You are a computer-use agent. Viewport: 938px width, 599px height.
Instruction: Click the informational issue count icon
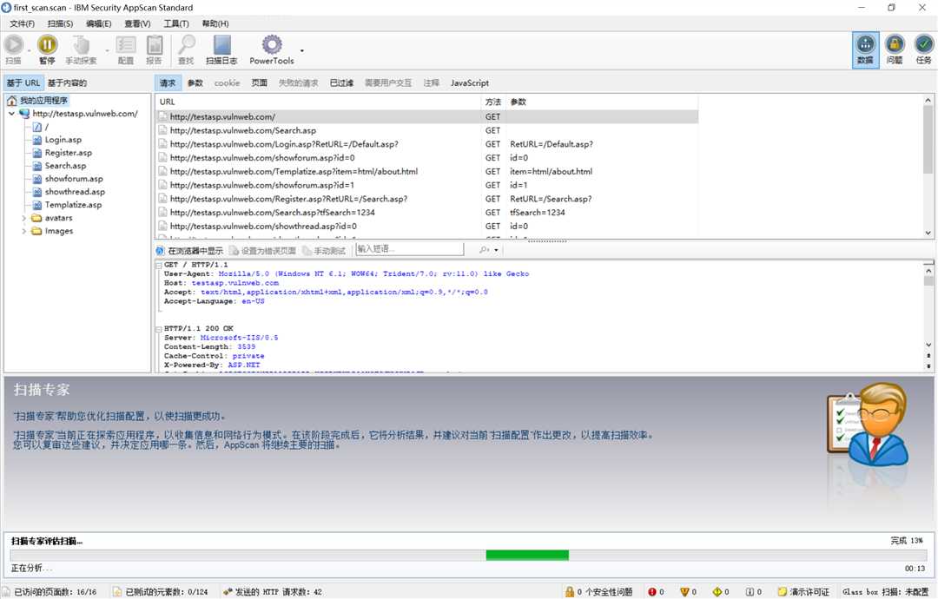tap(750, 592)
